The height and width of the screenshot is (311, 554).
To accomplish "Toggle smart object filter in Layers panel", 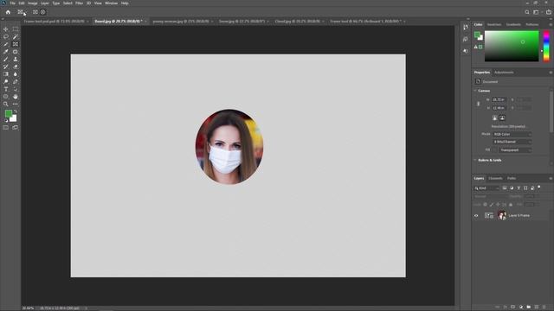I will tap(532, 188).
